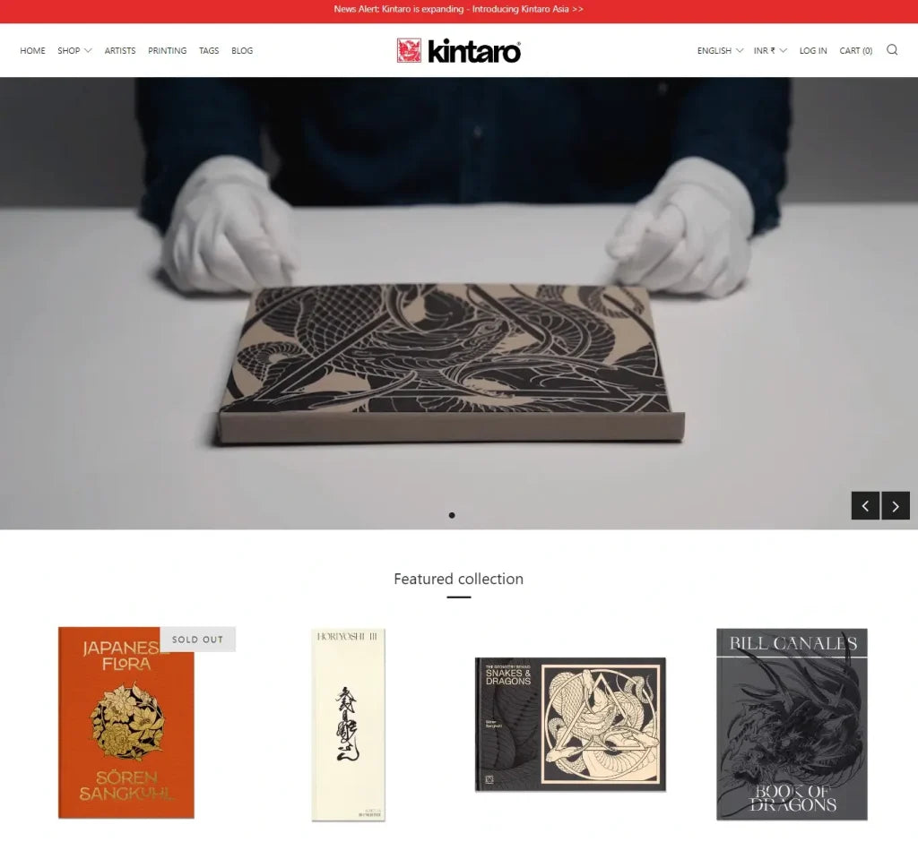
Task: Open the Printing menu link
Action: (x=167, y=51)
